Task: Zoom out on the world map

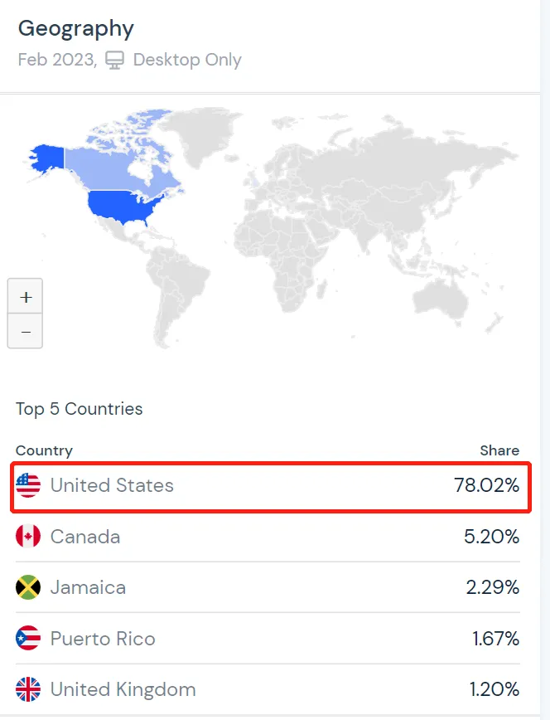Action: point(25,332)
